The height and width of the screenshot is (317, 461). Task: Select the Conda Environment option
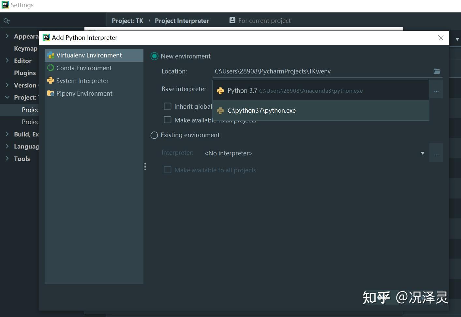(83, 68)
